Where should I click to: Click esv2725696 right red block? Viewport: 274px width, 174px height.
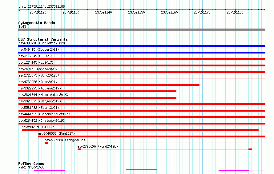click(250, 149)
